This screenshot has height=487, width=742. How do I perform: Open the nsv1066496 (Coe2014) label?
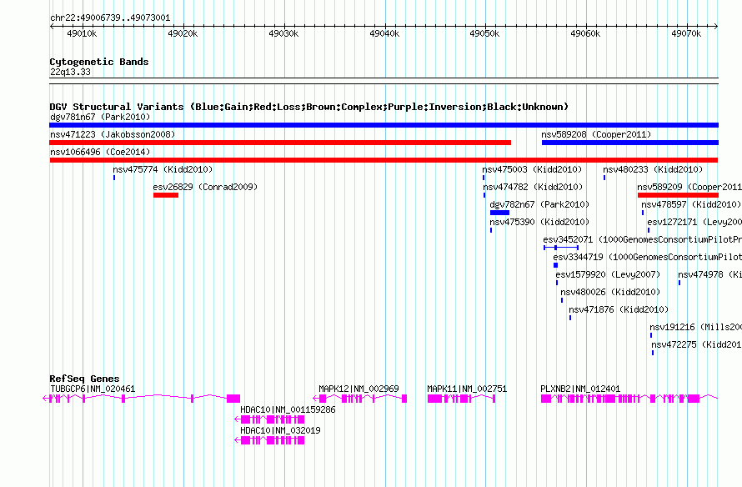tap(100, 152)
